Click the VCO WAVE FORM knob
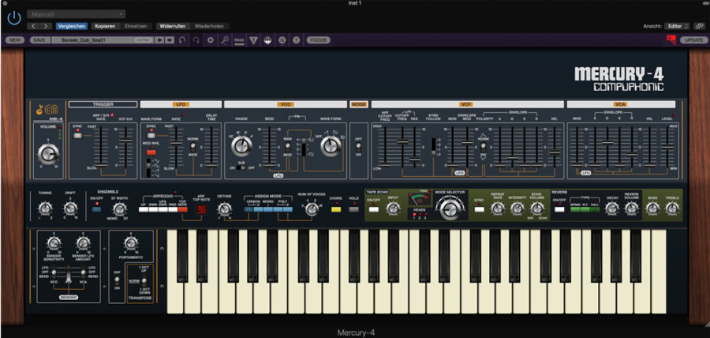Screen dimensions: 710x338 point(331,146)
